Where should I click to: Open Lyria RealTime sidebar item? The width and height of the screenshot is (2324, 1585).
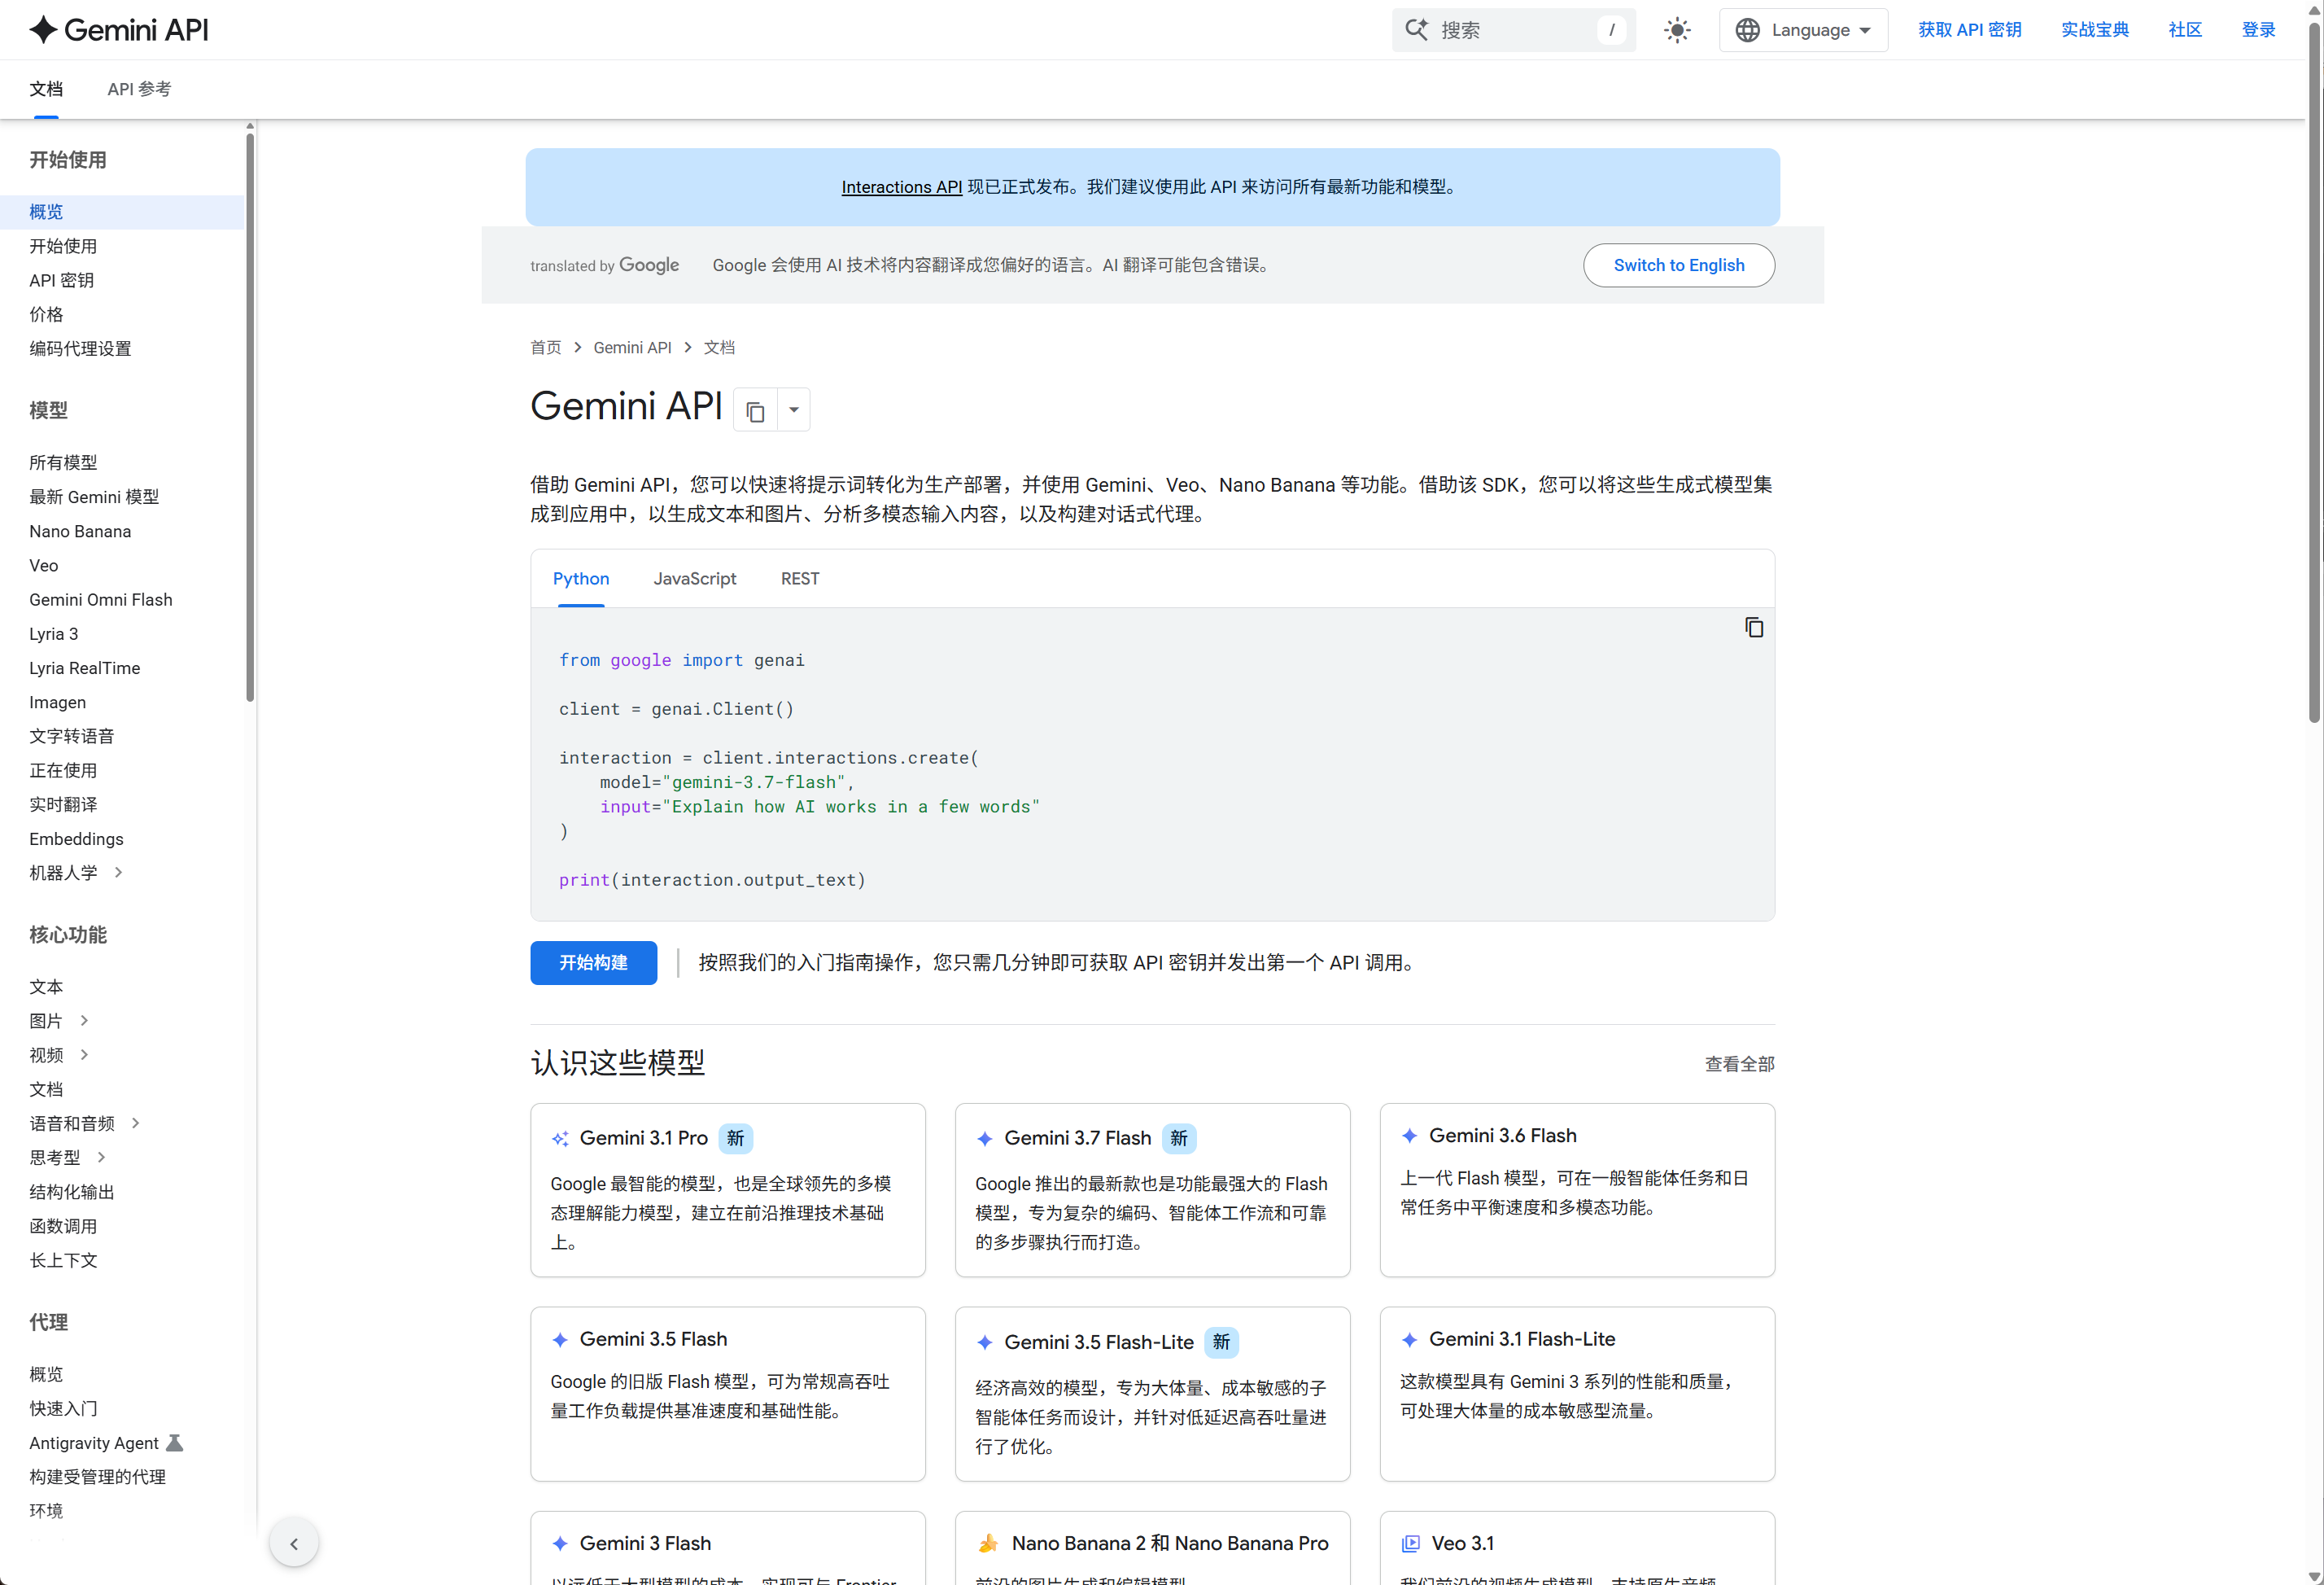click(85, 668)
